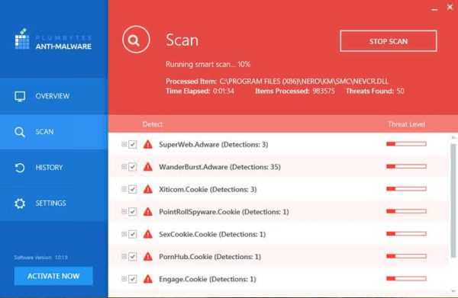Uncheck the Xiticom.Cookie checkbox

pyautogui.click(x=133, y=189)
